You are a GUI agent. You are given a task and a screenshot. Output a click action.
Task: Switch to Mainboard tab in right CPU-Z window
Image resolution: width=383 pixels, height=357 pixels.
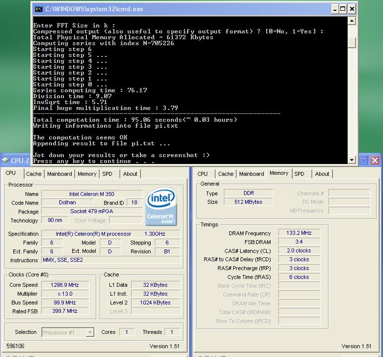251,174
